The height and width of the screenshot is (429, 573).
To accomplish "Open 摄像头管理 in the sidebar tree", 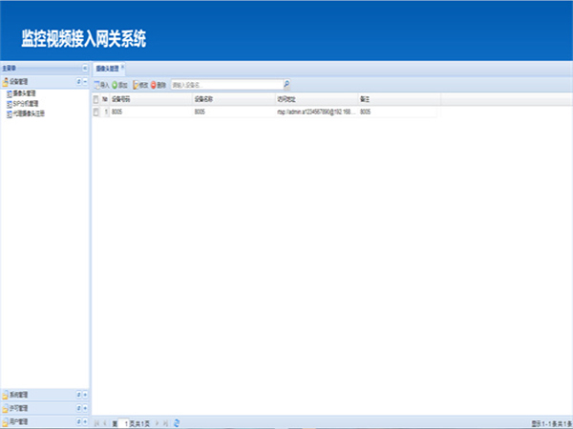I will pyautogui.click(x=26, y=94).
